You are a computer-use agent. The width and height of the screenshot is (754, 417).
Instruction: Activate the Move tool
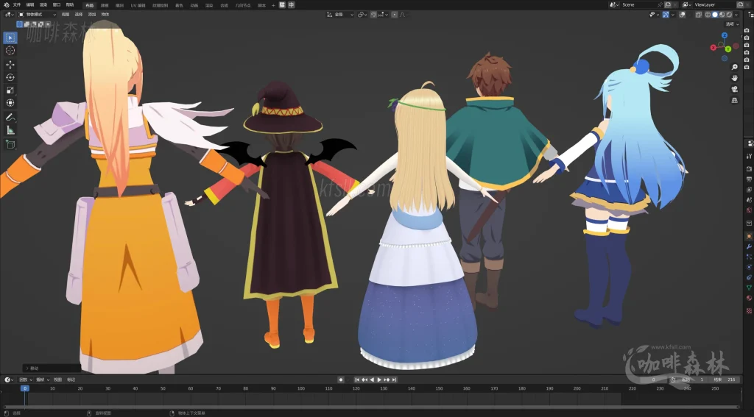click(x=10, y=64)
